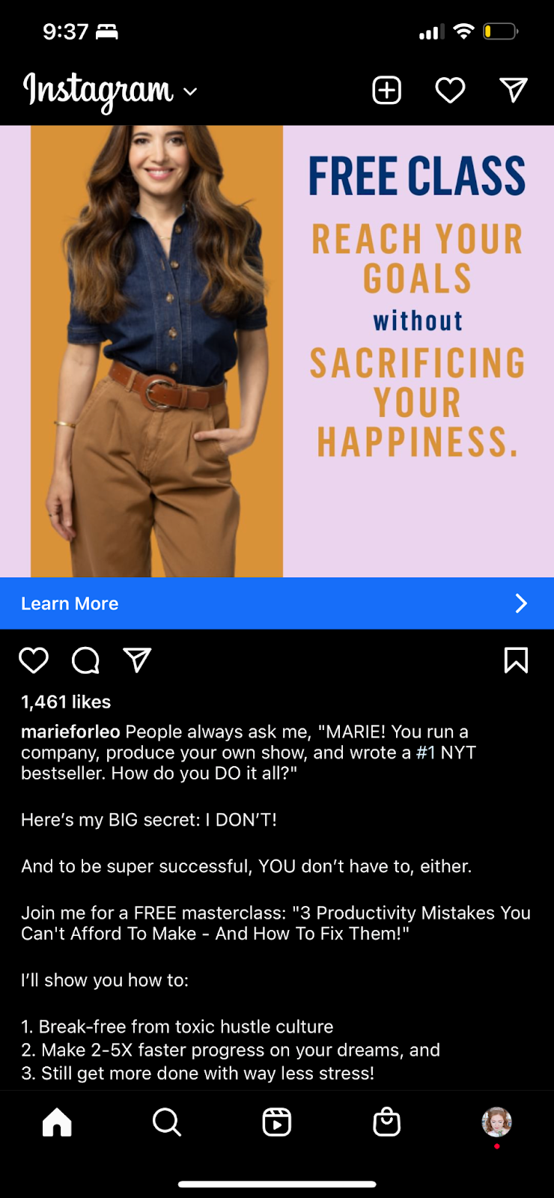Click the Learn More right chevron
This screenshot has width=554, height=1198.
point(521,603)
